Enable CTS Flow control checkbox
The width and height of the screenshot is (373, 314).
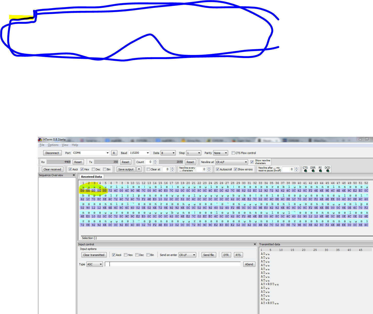click(233, 153)
